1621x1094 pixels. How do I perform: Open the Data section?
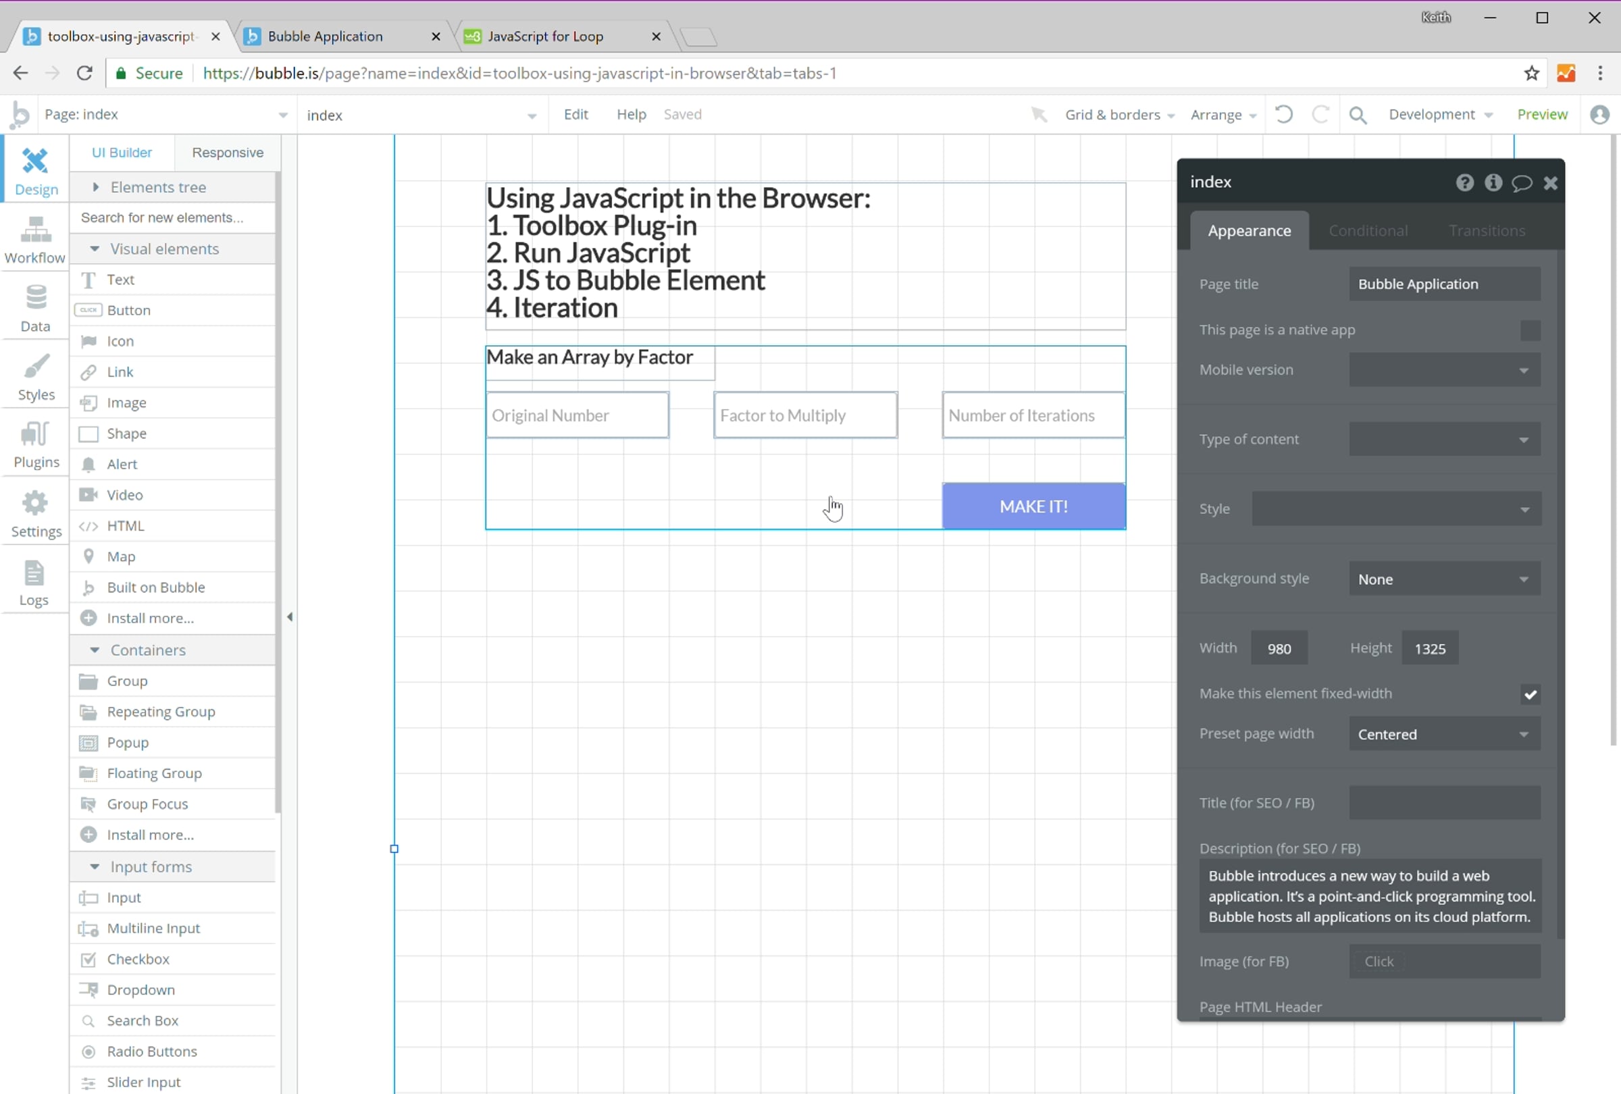click(36, 308)
